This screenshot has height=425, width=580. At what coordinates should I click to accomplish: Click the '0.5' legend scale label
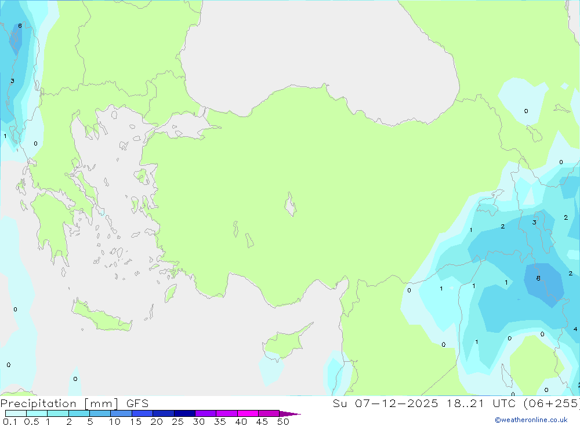click(31, 422)
